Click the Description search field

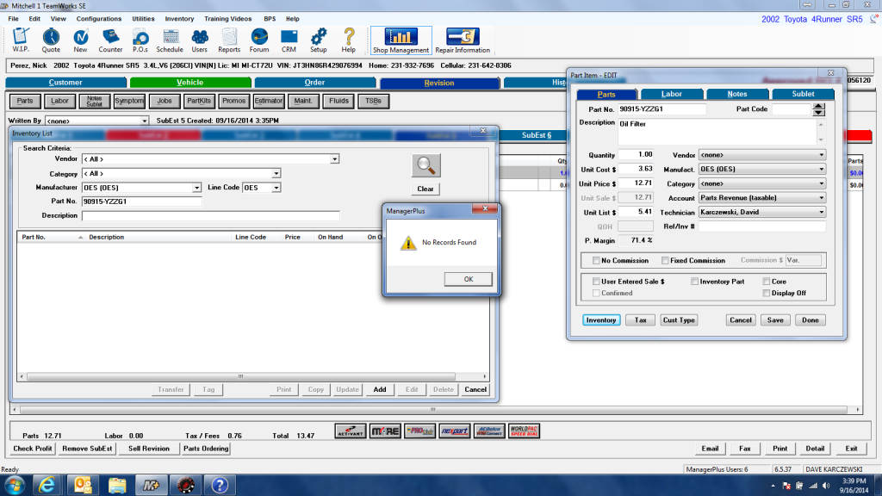[210, 216]
